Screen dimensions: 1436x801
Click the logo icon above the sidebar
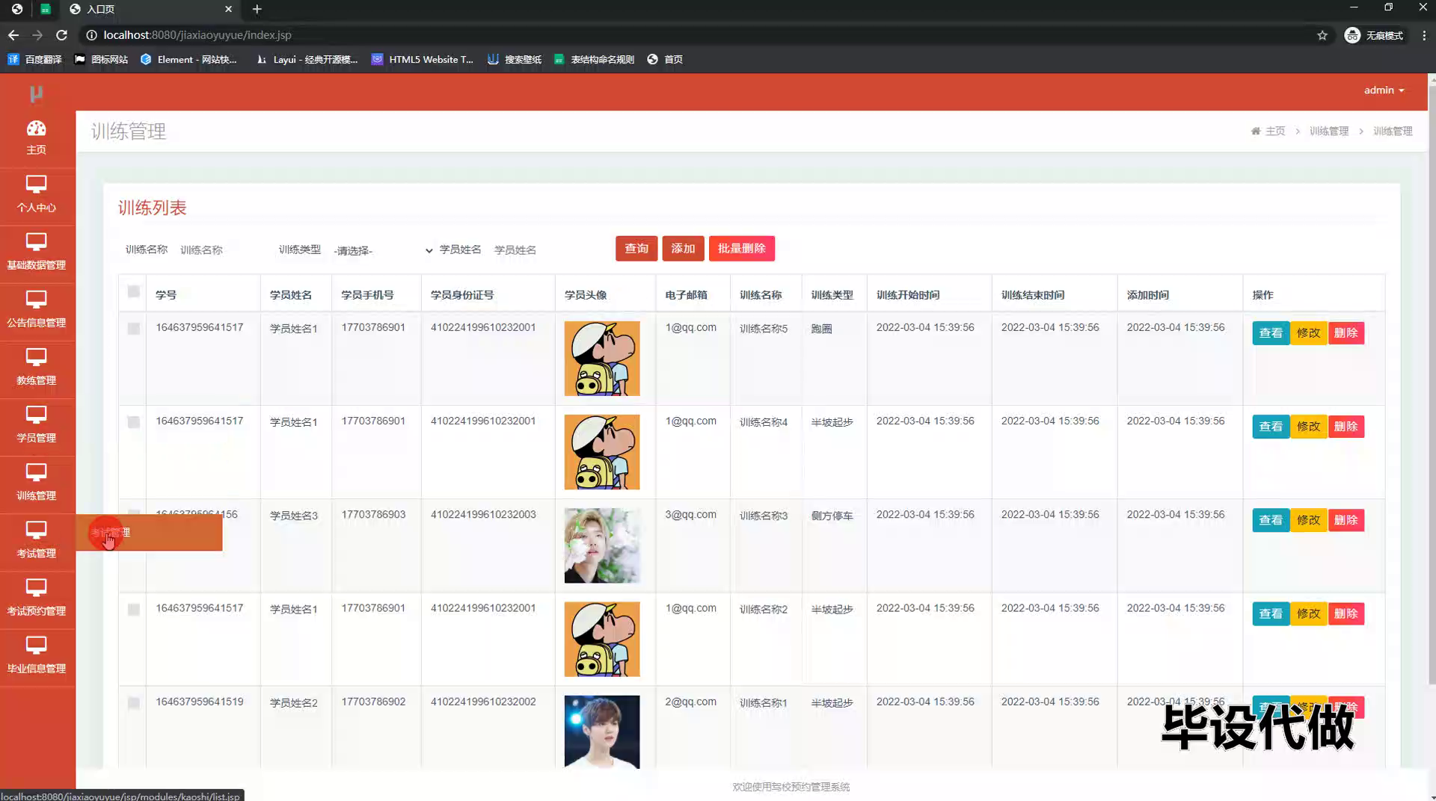click(36, 93)
